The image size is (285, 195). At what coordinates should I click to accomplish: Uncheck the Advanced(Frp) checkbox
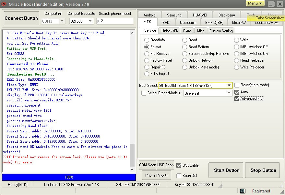[x=237, y=98]
